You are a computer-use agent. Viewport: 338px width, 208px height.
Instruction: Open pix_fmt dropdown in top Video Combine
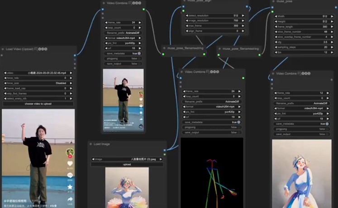[123, 43]
